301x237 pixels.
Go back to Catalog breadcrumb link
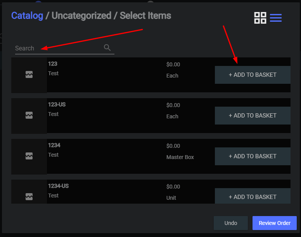[27, 16]
